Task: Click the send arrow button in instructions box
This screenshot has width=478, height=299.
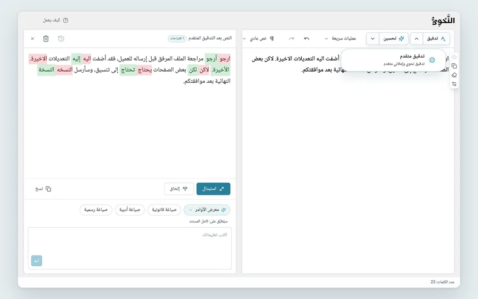Action: point(37,261)
